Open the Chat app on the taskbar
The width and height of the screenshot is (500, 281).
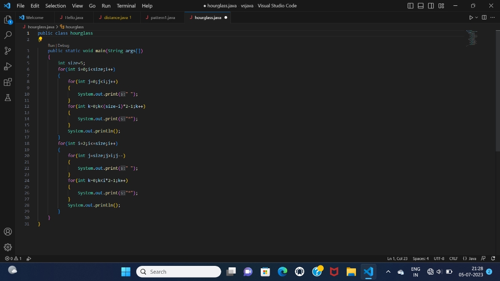[x=248, y=272]
